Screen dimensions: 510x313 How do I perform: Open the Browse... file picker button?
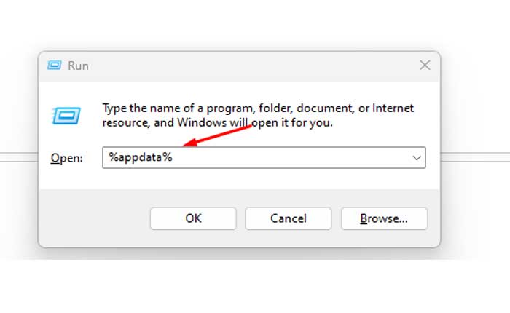pos(384,218)
